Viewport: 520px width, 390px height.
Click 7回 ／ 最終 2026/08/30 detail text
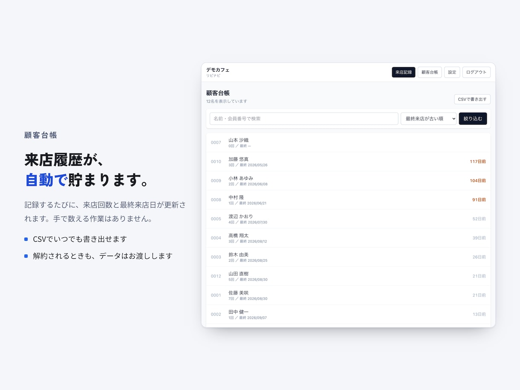(x=248, y=299)
